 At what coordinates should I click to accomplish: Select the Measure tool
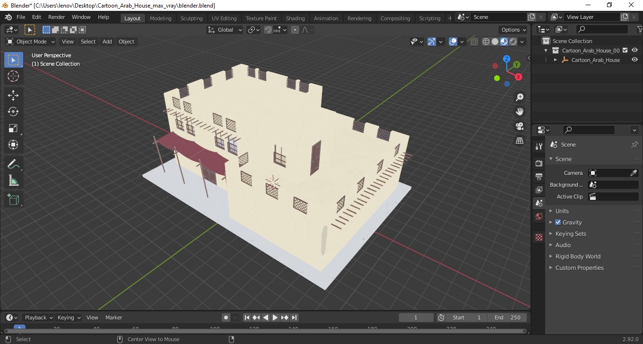(13, 181)
